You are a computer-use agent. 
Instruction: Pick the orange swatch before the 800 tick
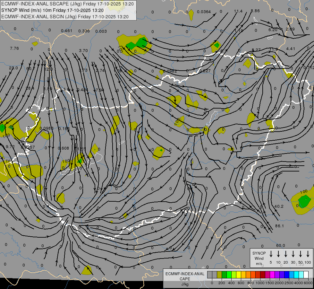click(x=248, y=275)
